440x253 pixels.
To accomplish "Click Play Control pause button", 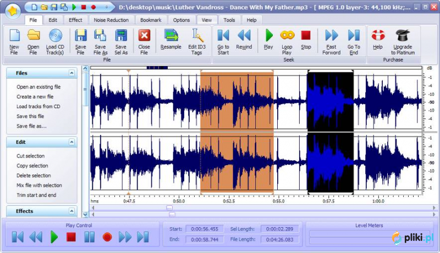I will coord(90,237).
